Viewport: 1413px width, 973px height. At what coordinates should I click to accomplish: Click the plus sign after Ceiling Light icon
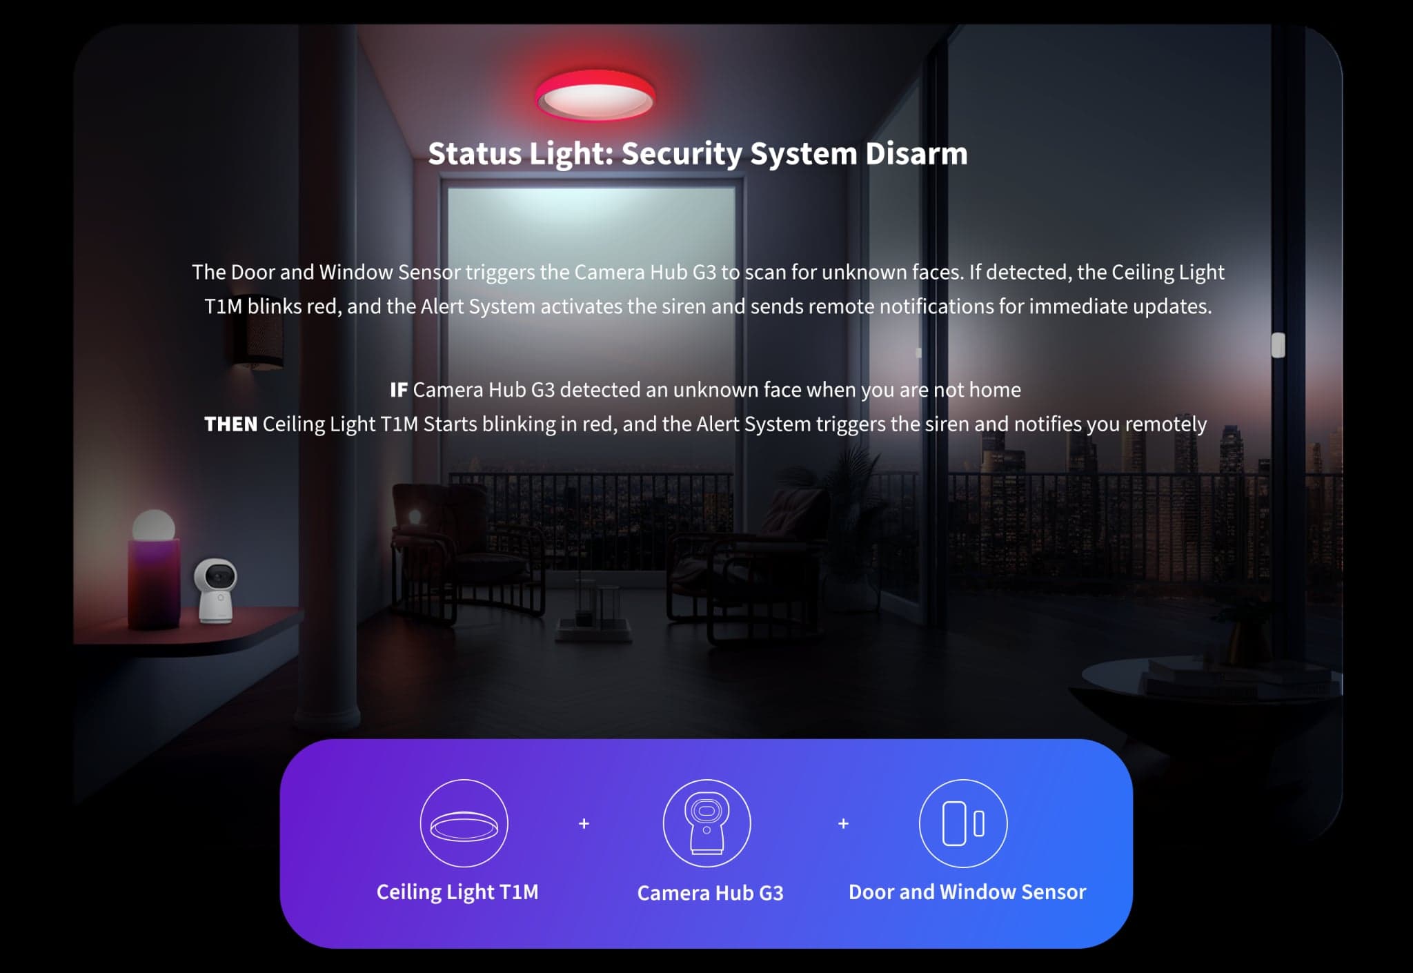click(584, 823)
